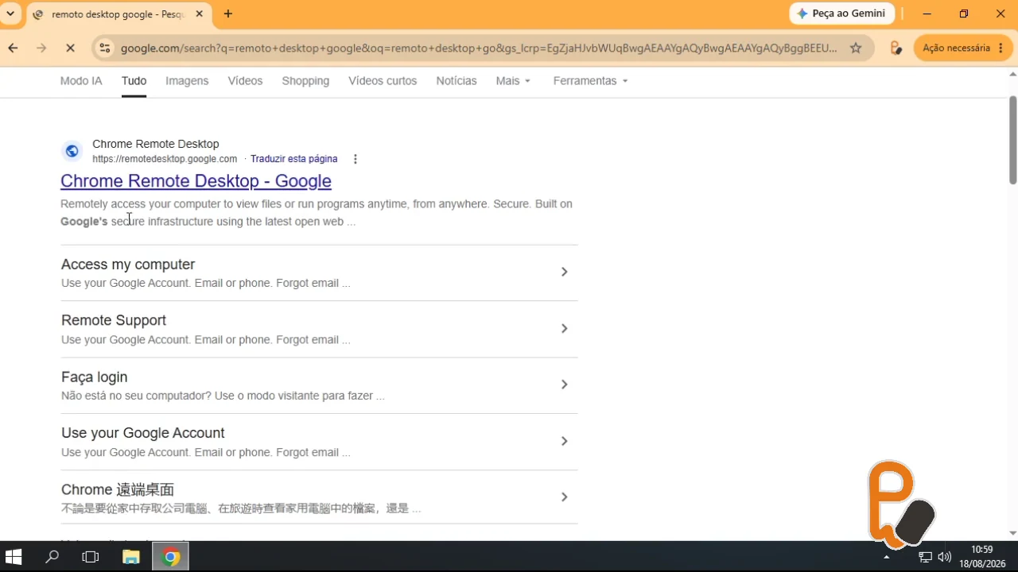Viewport: 1018px width, 572px height.
Task: View site information icon in address bar
Action: (x=104, y=48)
